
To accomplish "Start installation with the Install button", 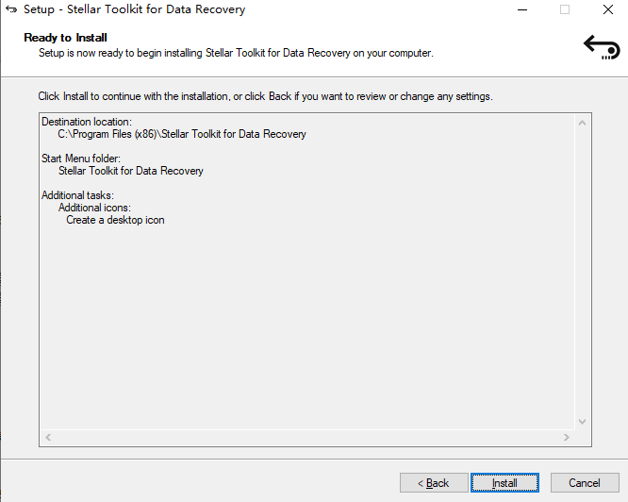I will pos(504,483).
